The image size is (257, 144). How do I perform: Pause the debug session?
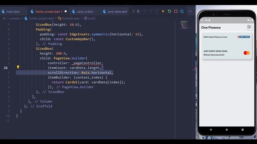138,11
